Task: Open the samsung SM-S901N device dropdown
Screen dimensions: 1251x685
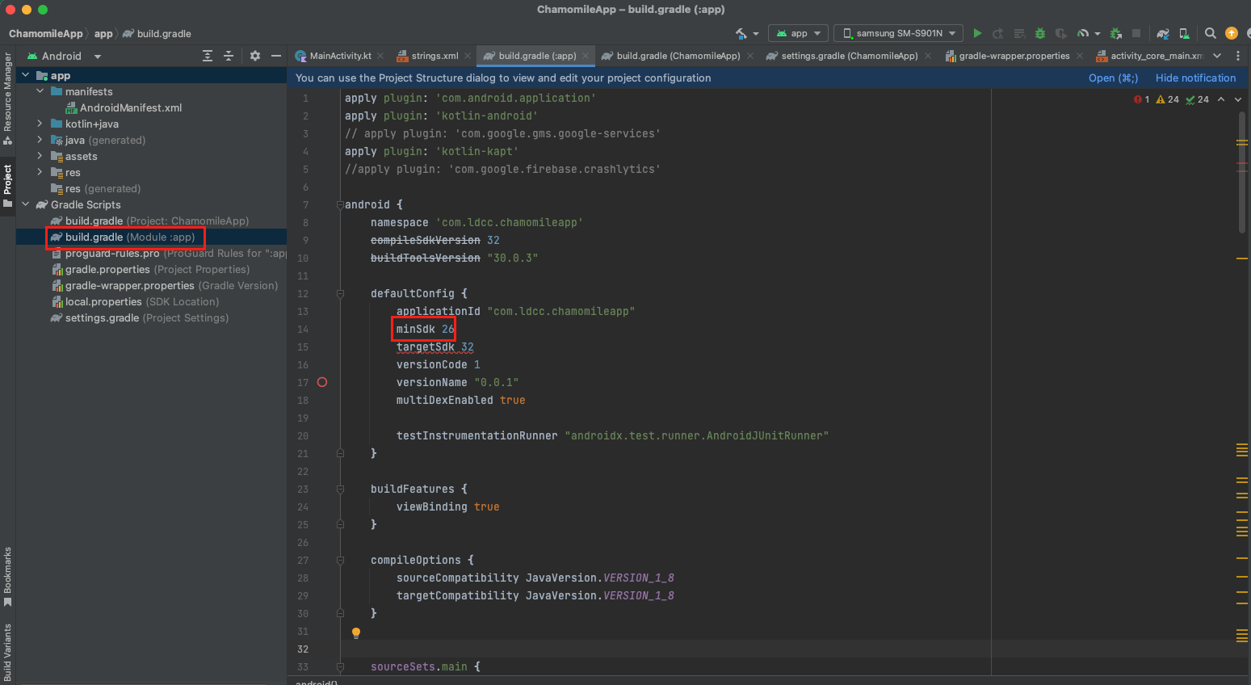Action: click(898, 33)
